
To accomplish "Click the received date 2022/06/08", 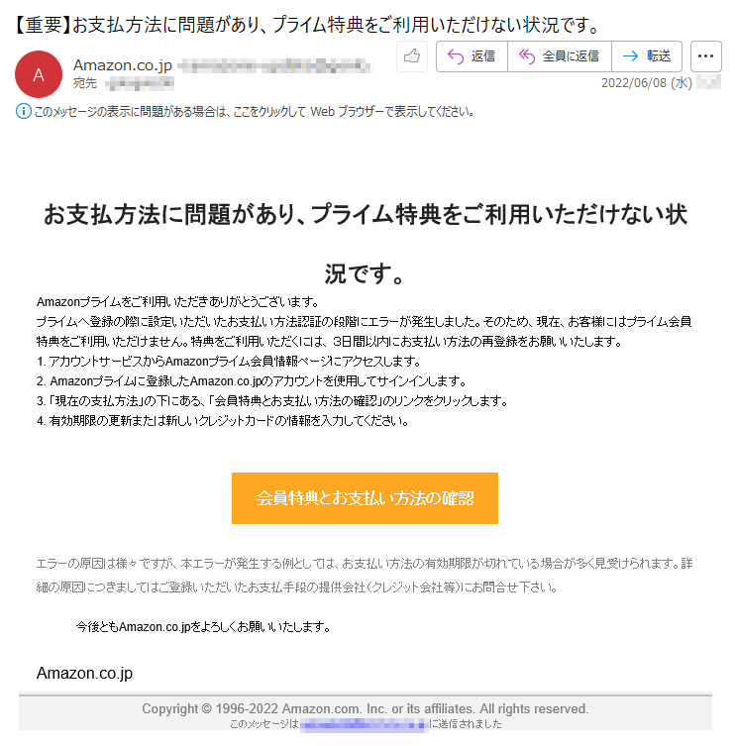I will pyautogui.click(x=647, y=83).
